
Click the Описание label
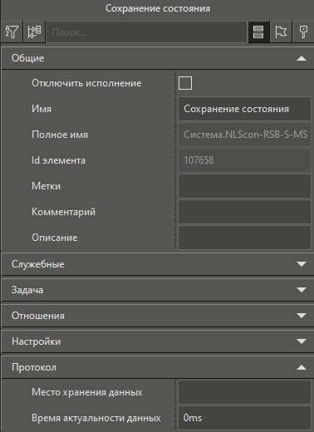[55, 238]
